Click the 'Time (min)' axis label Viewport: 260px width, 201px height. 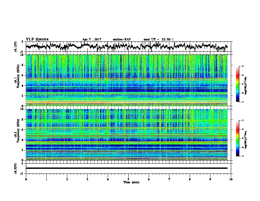tap(131, 182)
